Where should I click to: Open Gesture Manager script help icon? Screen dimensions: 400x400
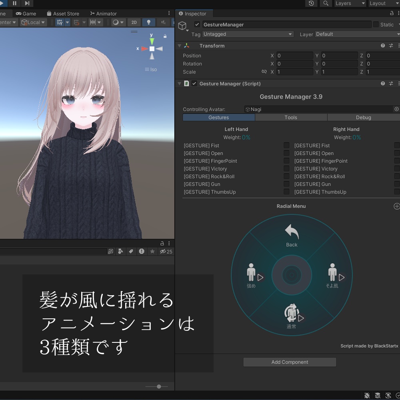(383, 84)
